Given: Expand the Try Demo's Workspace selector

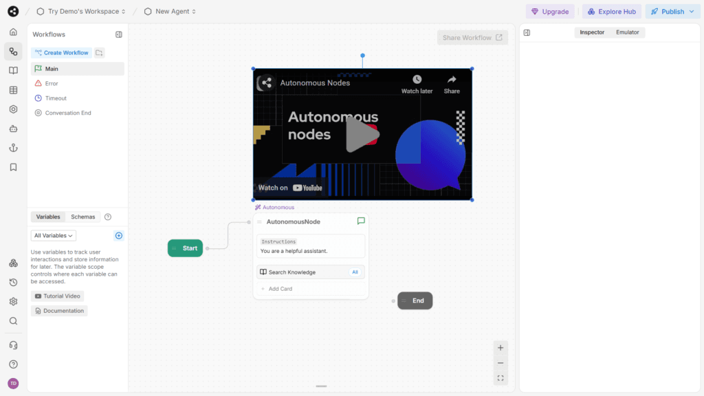Looking at the screenshot, I should click(82, 12).
